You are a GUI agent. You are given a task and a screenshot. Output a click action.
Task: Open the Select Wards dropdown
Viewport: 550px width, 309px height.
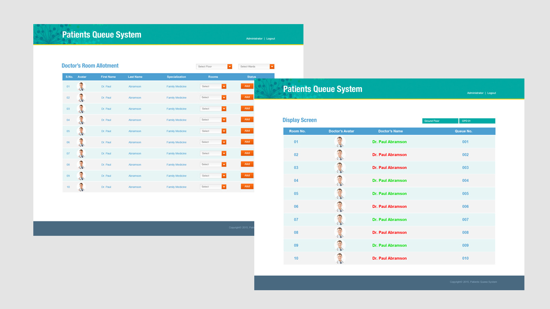tap(256, 67)
